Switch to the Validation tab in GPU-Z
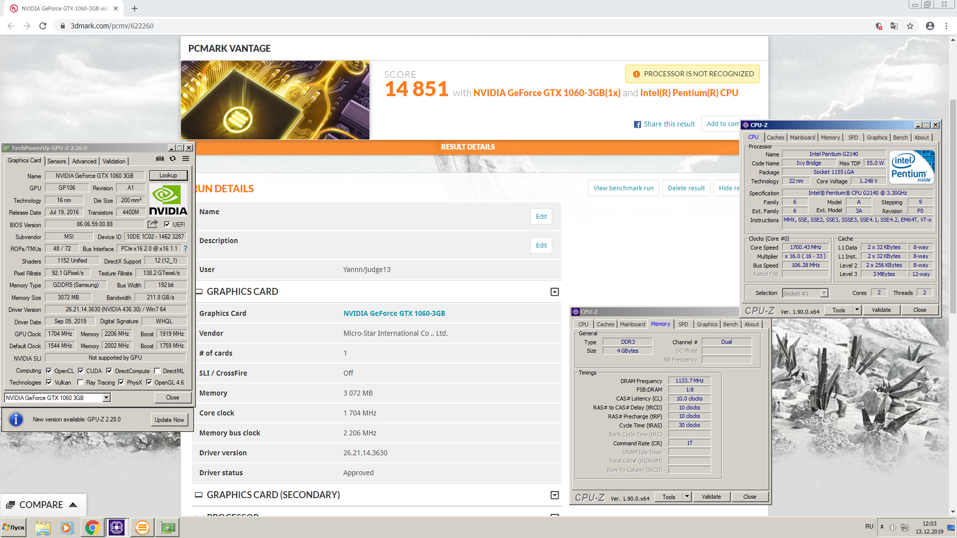957x538 pixels. 114,161
